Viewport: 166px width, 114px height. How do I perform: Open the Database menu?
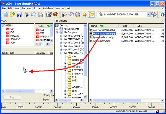point(48,9)
